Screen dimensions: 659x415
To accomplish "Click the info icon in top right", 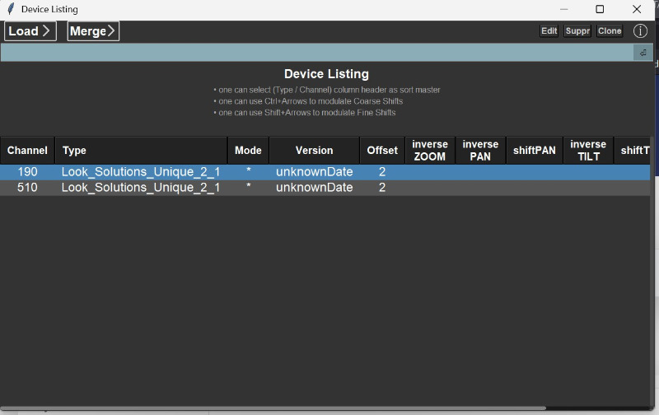I will coord(640,31).
